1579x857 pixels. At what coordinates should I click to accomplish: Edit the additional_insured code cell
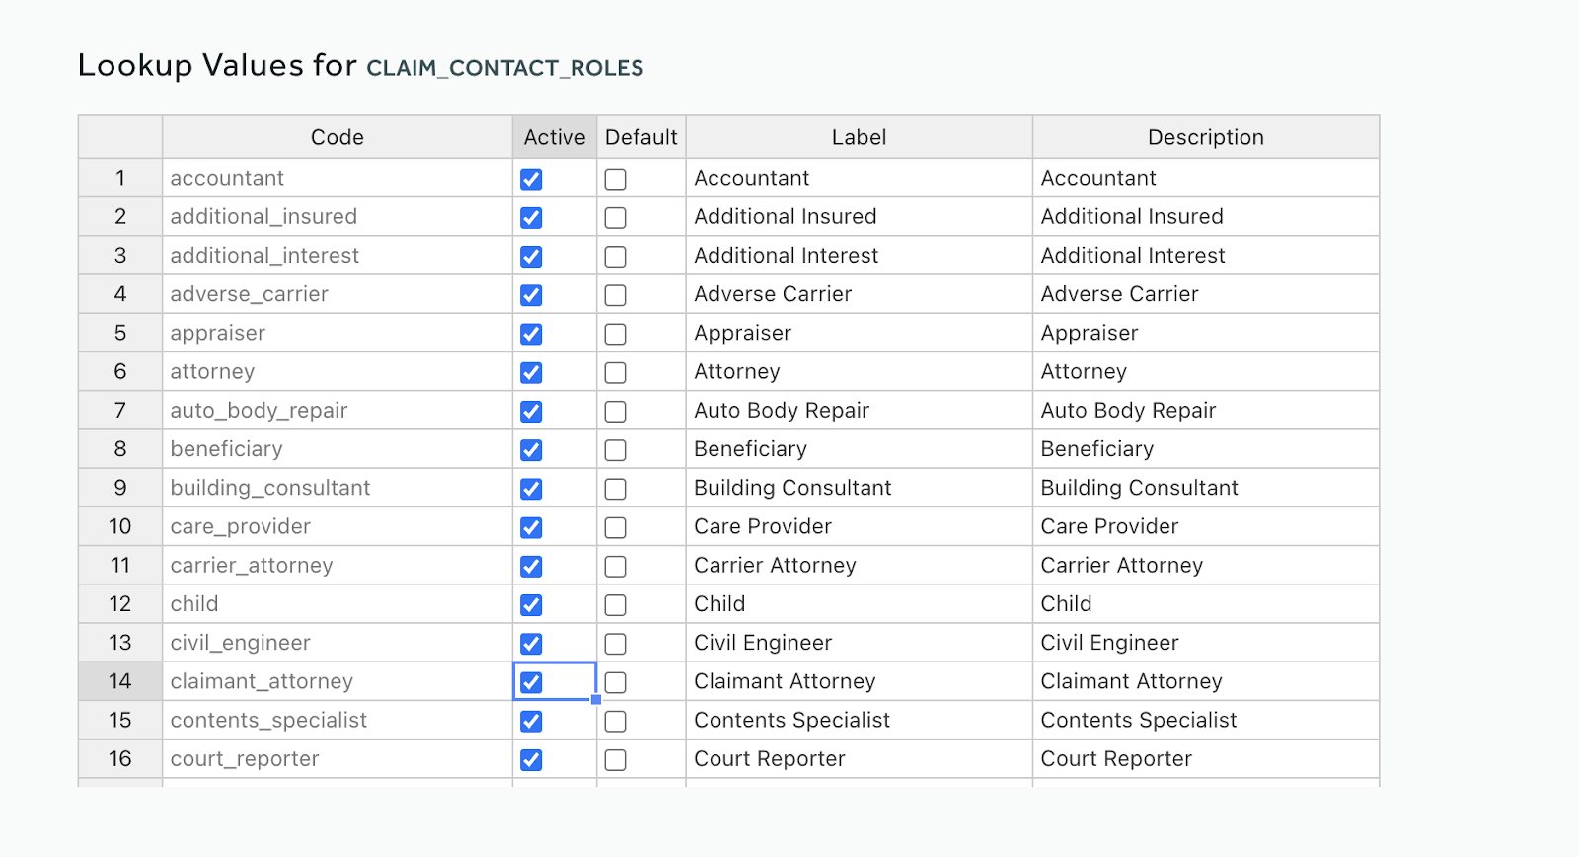click(x=338, y=216)
